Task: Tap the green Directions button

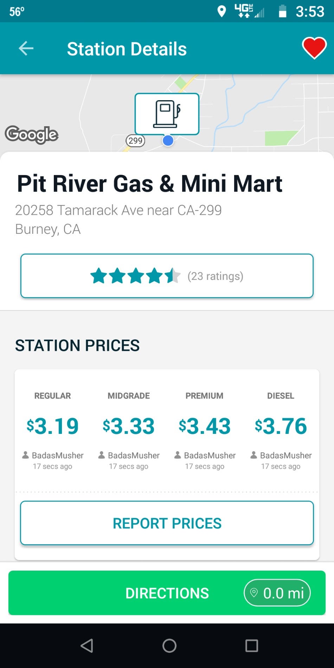Action: coord(167,593)
